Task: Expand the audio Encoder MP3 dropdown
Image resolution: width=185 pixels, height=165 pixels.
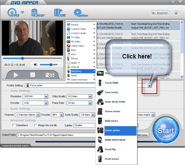Action: (x=61, y=115)
